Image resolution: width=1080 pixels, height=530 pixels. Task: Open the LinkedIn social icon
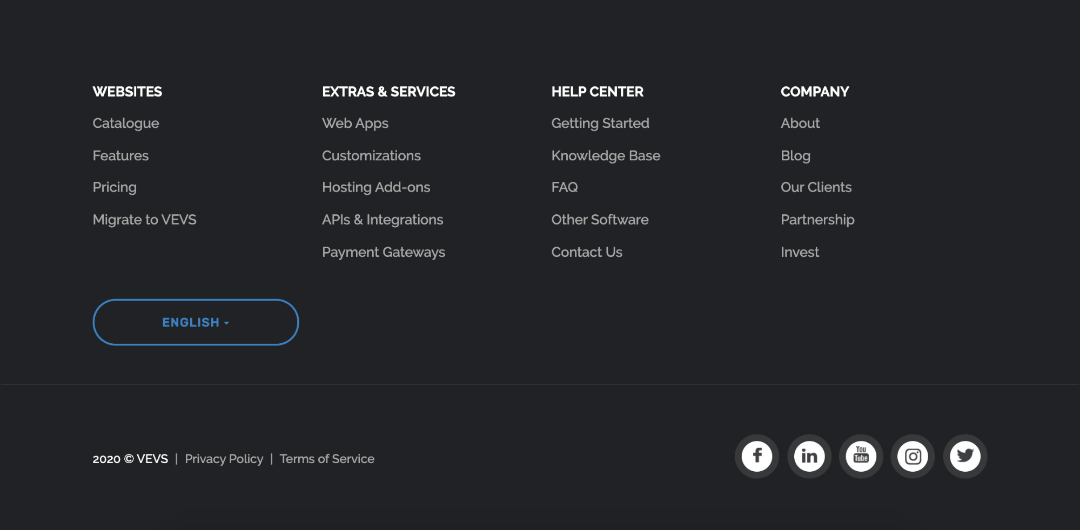click(809, 457)
